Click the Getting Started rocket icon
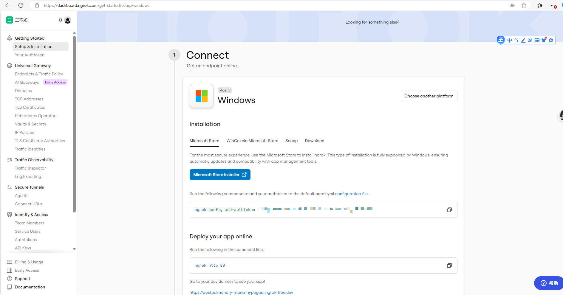Viewport: 563px width, 295px height. [10, 38]
